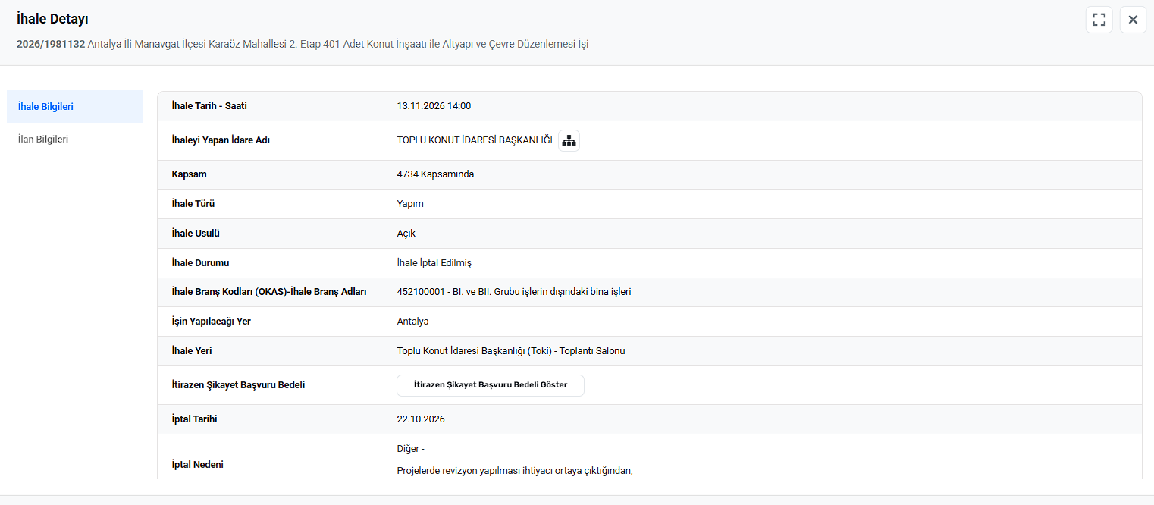Expand the tender detail to fullscreen

1099,20
